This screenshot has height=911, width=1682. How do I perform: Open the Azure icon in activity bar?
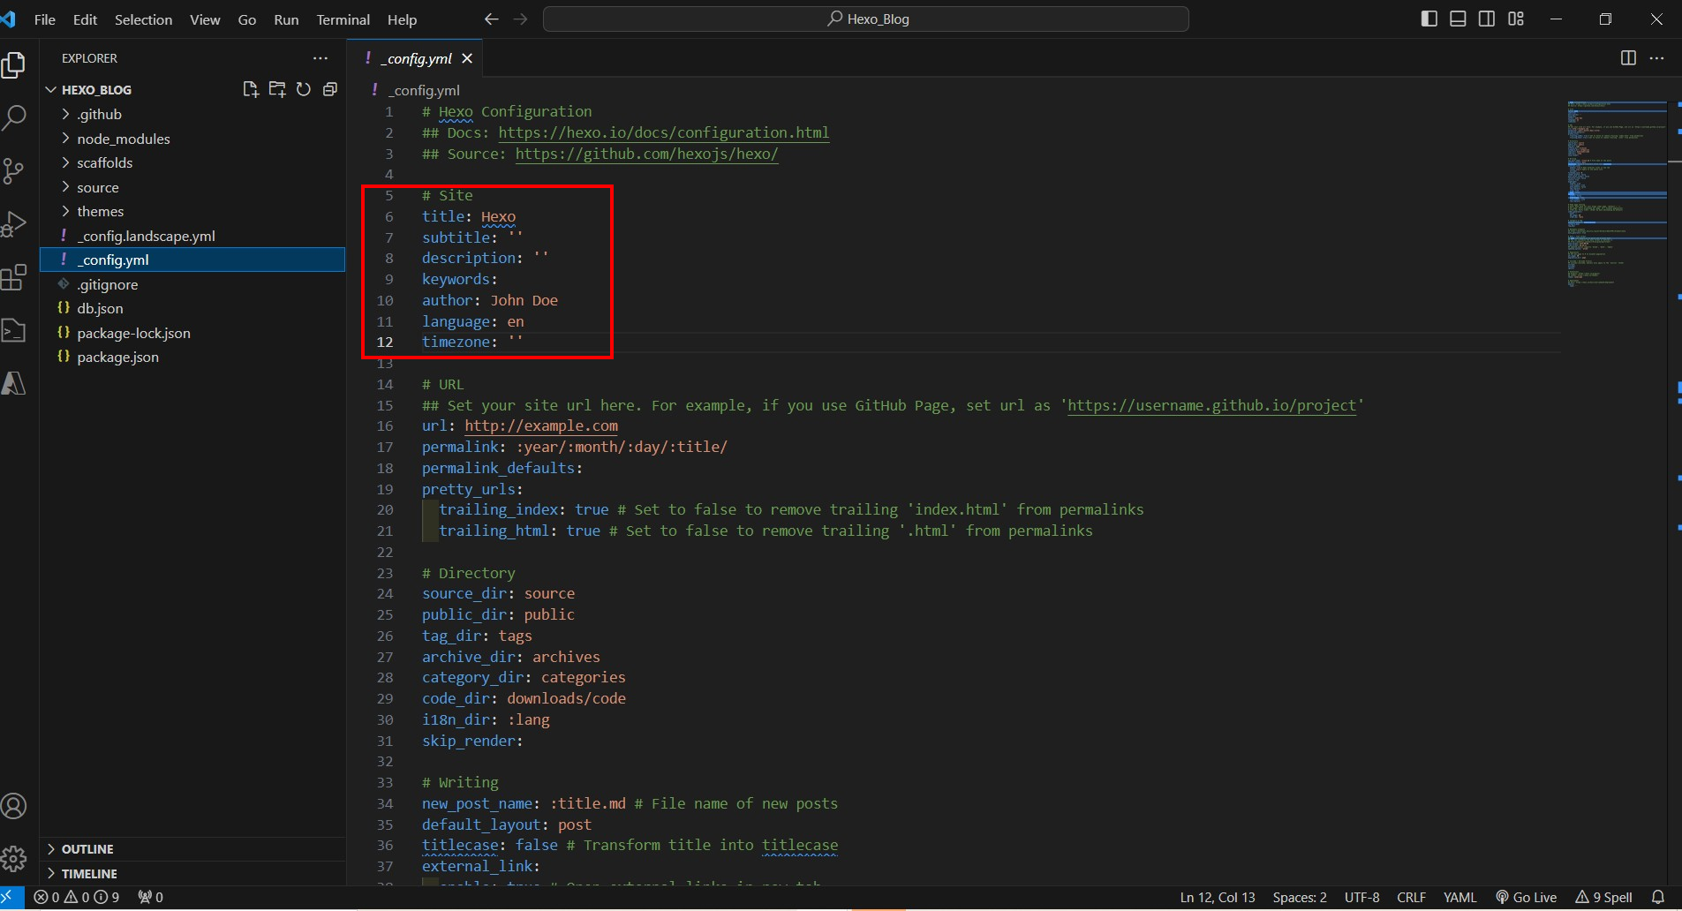tap(14, 383)
